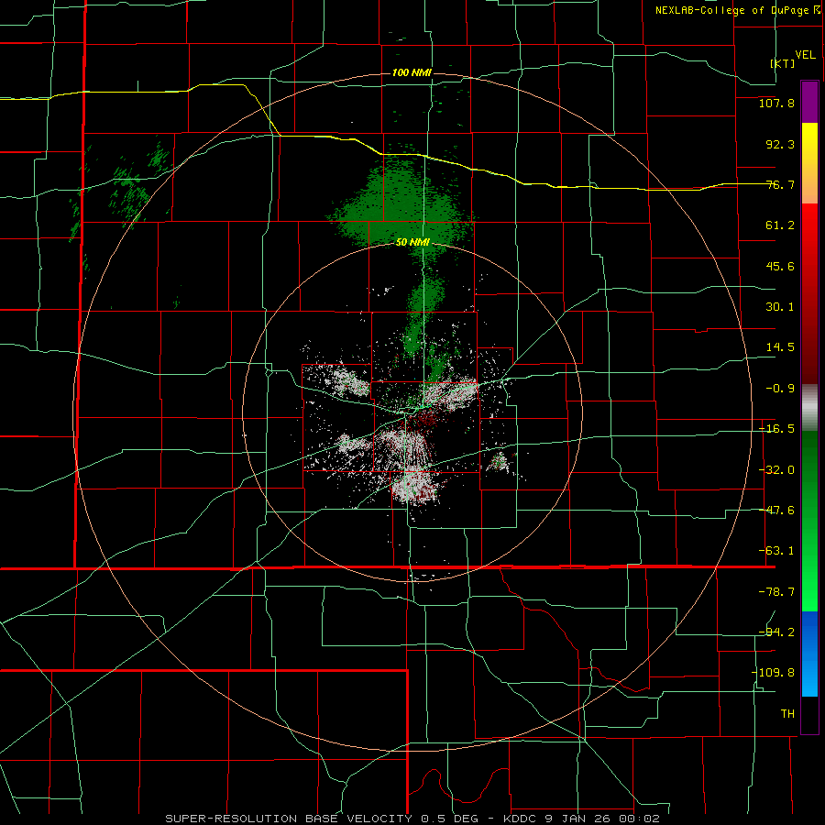825x825 pixels.
Task: Click the green segment of the velocity color bar
Action: pos(809,521)
